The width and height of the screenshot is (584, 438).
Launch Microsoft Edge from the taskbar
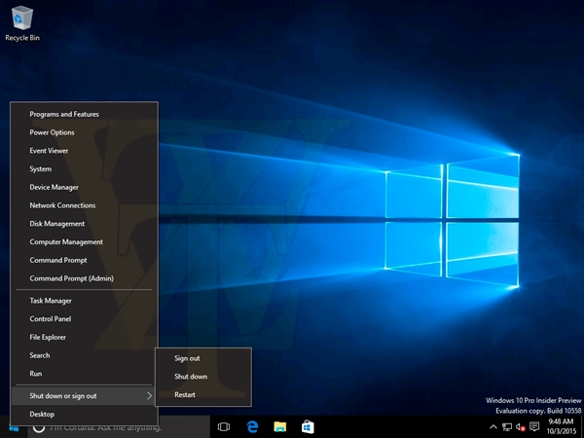pos(251,427)
